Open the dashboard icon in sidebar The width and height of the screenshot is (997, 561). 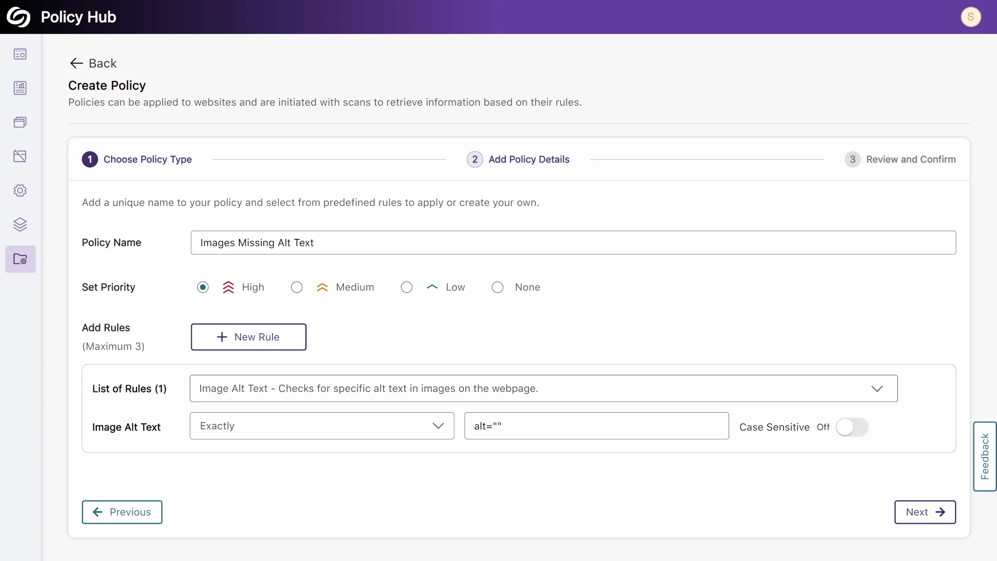[x=20, y=54]
